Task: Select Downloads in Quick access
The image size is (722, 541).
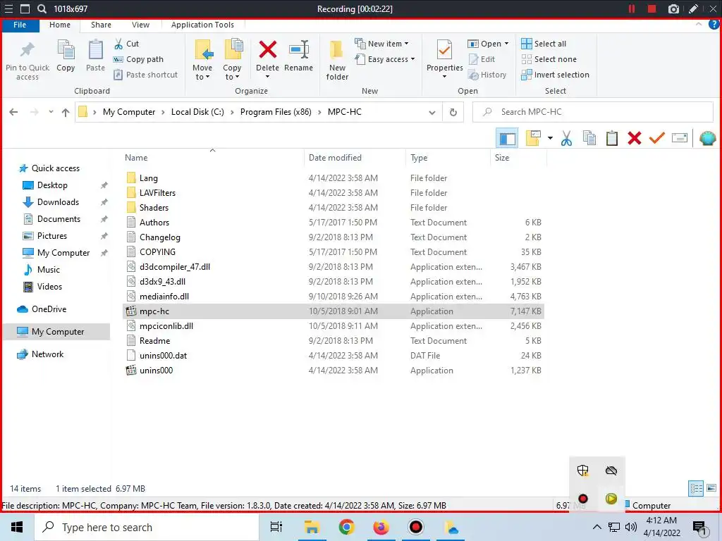Action: [x=58, y=202]
